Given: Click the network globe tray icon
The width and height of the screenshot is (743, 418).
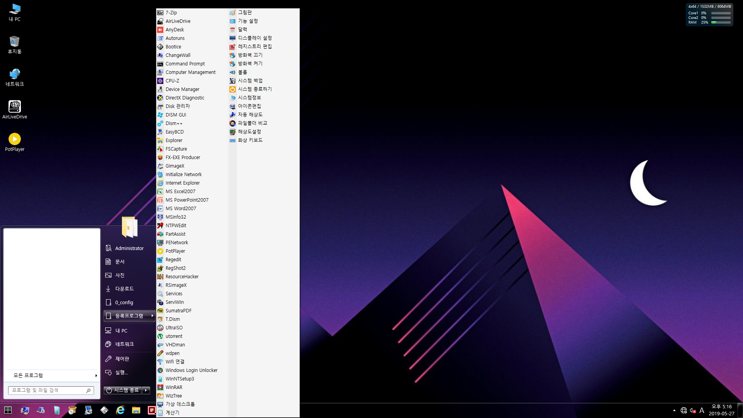Looking at the screenshot, I should [x=684, y=411].
